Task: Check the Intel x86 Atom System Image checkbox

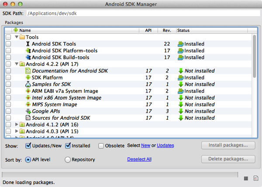Action: [8, 97]
